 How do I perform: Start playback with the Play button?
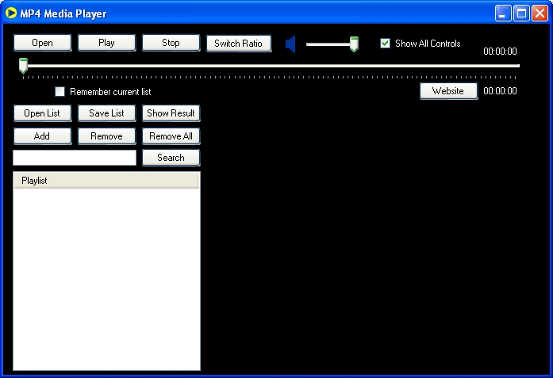point(106,43)
